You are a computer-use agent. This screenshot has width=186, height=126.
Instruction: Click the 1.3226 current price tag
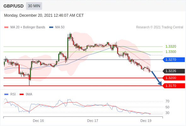coord(174,71)
